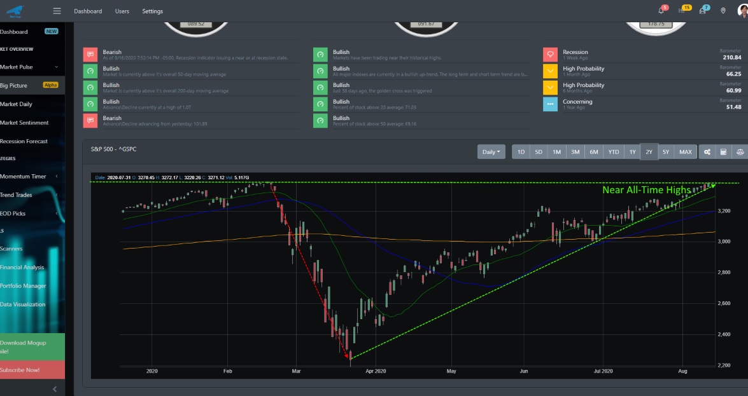Select the active 2Y range button
The width and height of the screenshot is (748, 396).
tap(649, 152)
